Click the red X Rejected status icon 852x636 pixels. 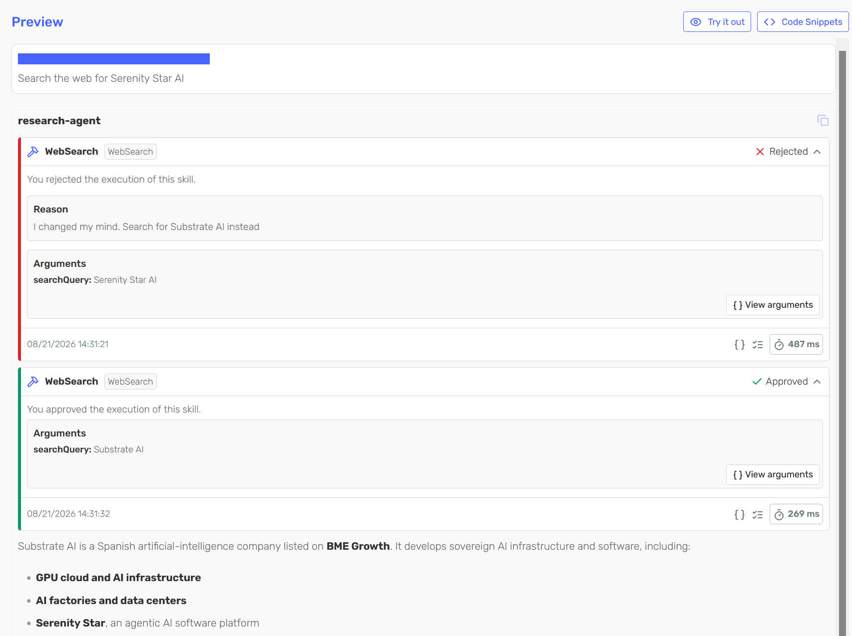point(760,152)
